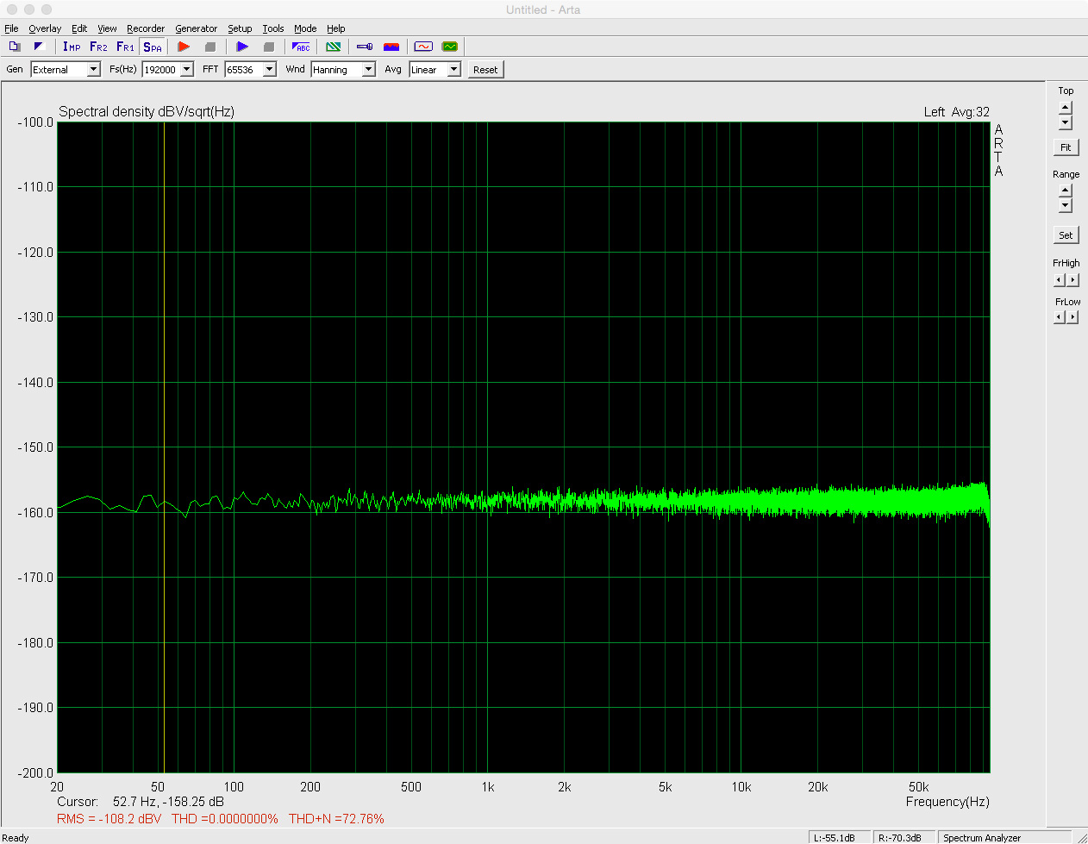Click the 'RMS = -108.2 dBV' readout
Screen dimensions: 1088x844
click(109, 819)
